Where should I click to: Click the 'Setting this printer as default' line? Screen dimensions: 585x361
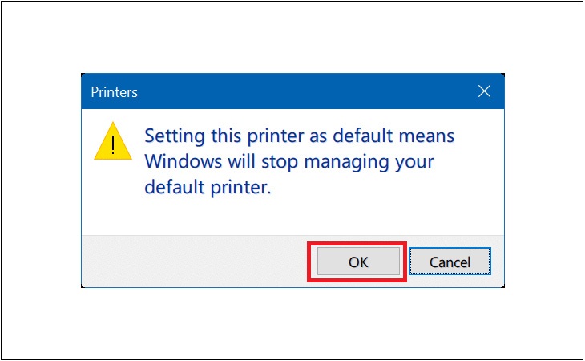[299, 136]
